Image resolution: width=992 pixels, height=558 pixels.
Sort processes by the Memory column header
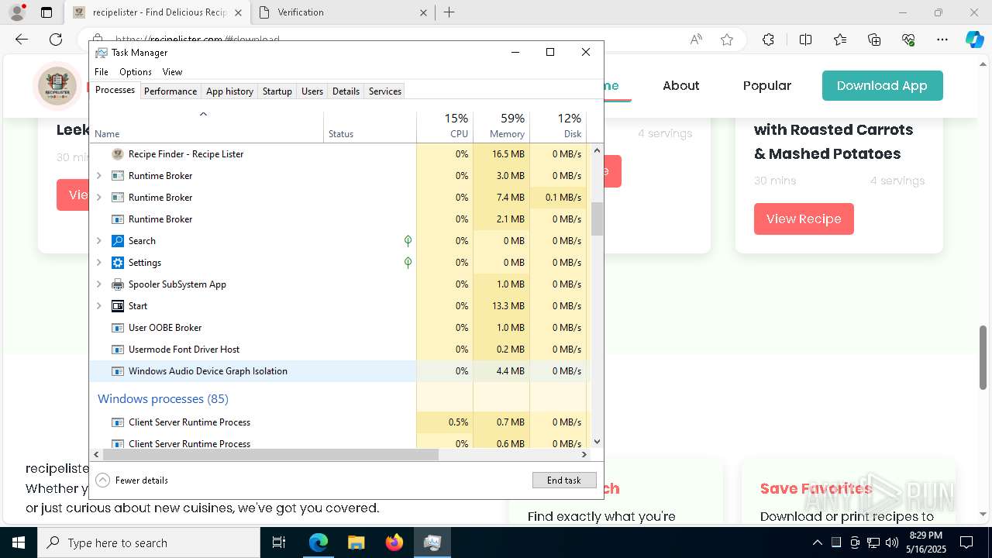[x=501, y=127]
